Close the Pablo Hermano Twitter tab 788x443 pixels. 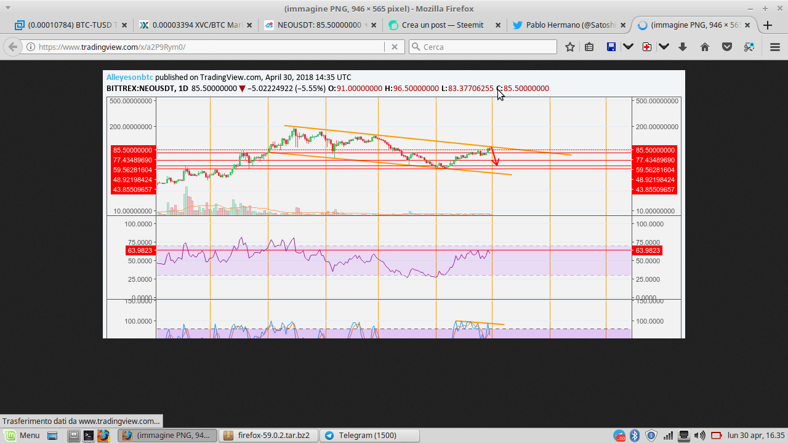(x=623, y=25)
